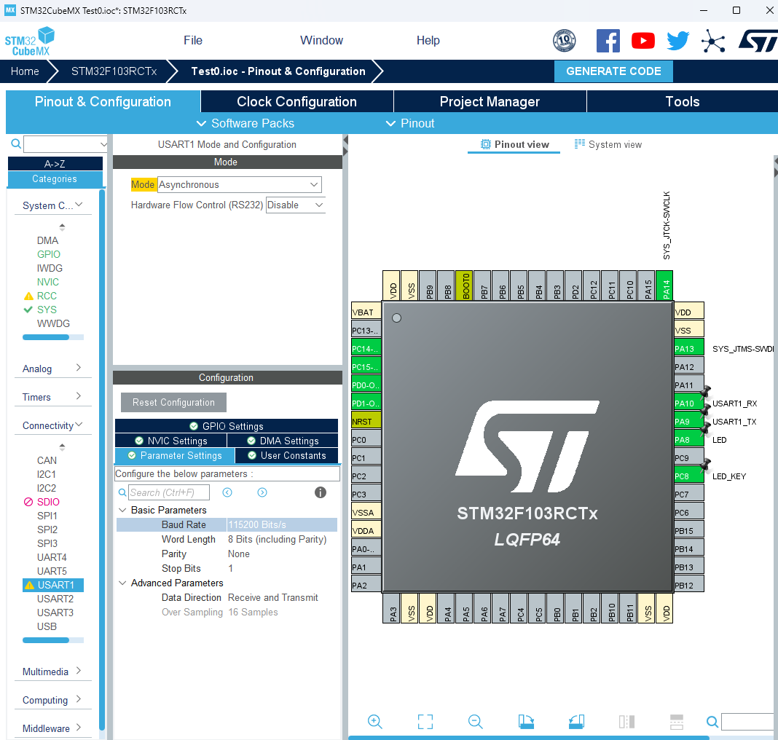Click the A->Z sort button
778x740 pixels.
pos(55,164)
